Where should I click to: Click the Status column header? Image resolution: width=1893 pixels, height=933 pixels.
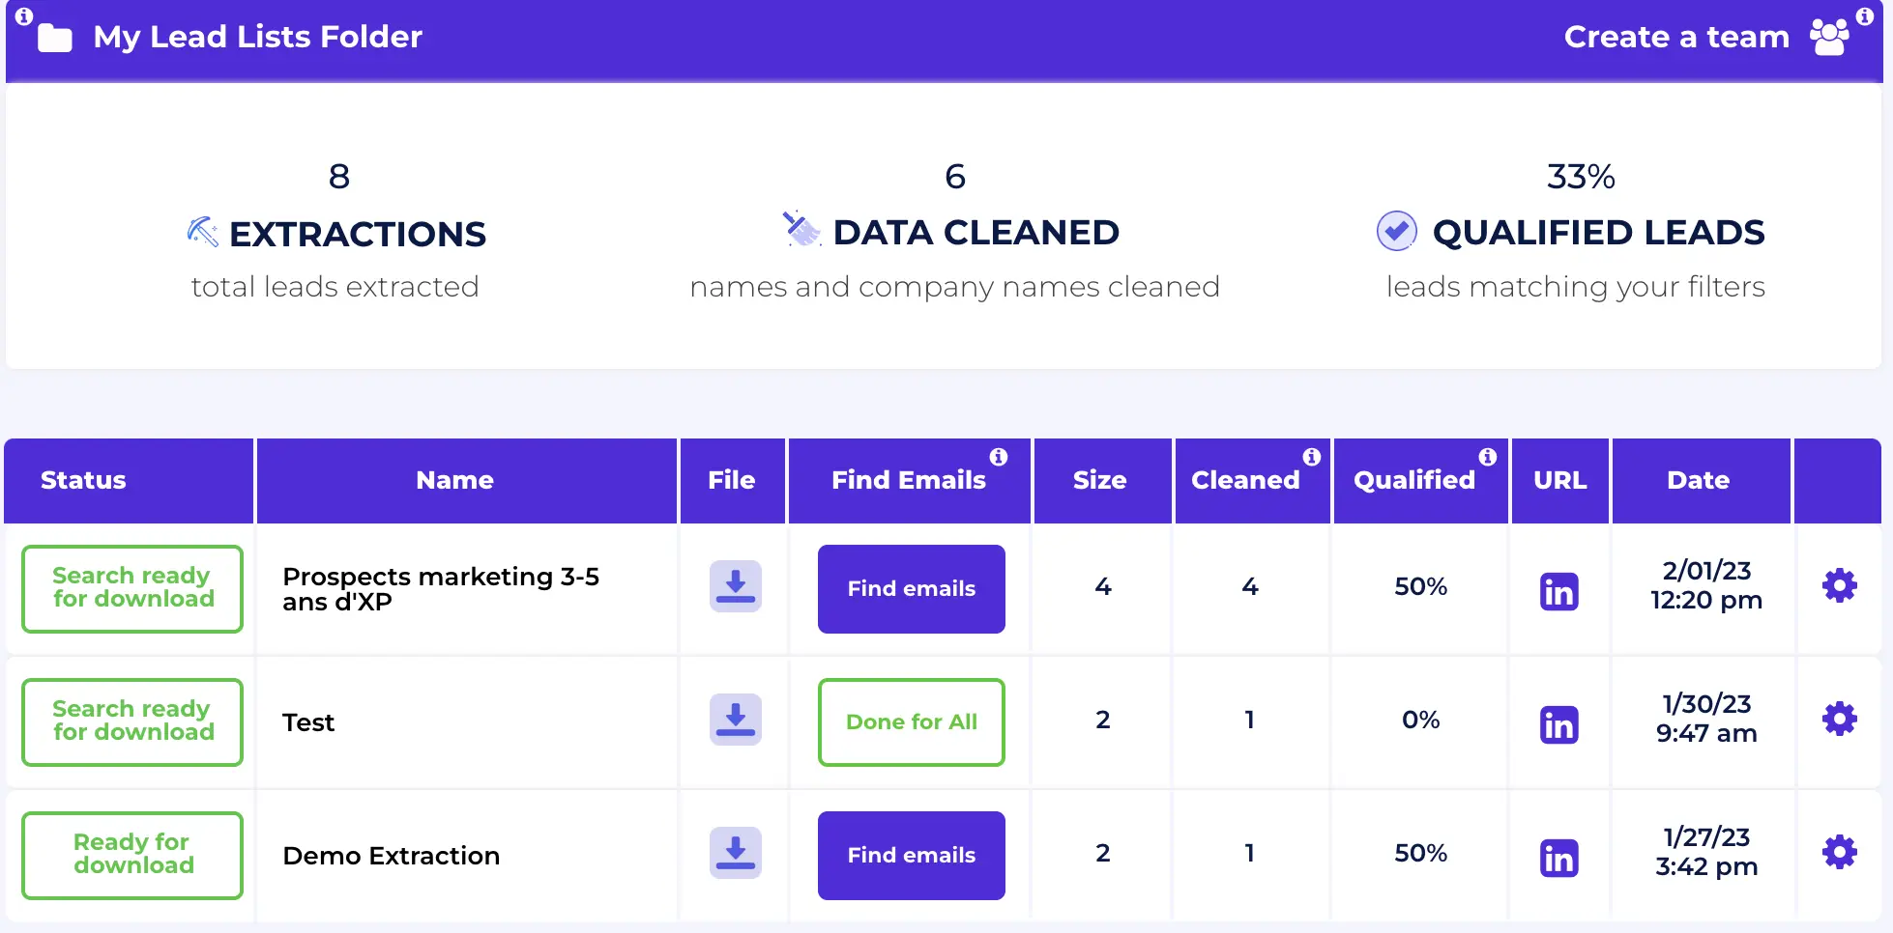pyautogui.click(x=129, y=481)
